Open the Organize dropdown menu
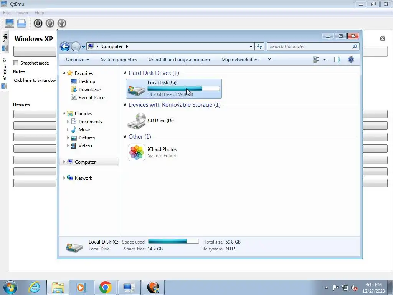Viewport: 393px width, 295px height. pyautogui.click(x=78, y=60)
